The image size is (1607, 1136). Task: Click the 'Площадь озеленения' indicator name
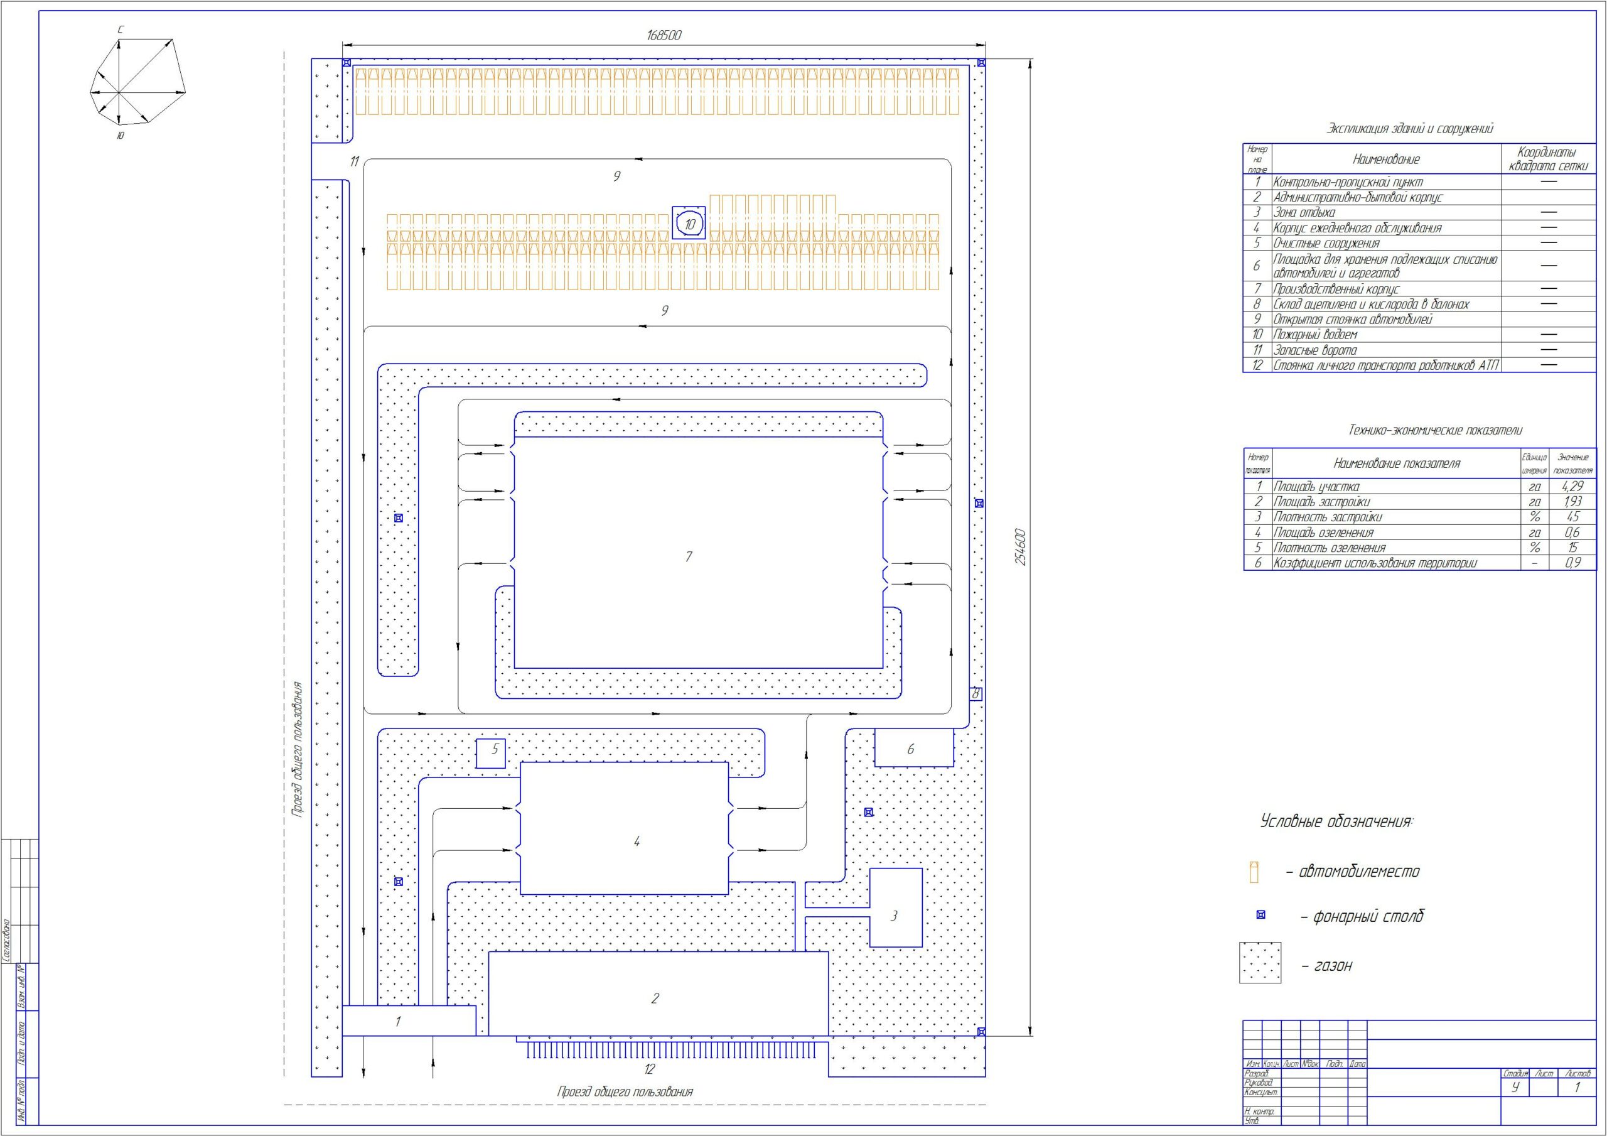click(1323, 533)
